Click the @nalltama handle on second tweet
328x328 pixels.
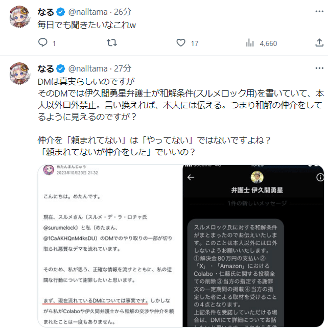(x=88, y=68)
